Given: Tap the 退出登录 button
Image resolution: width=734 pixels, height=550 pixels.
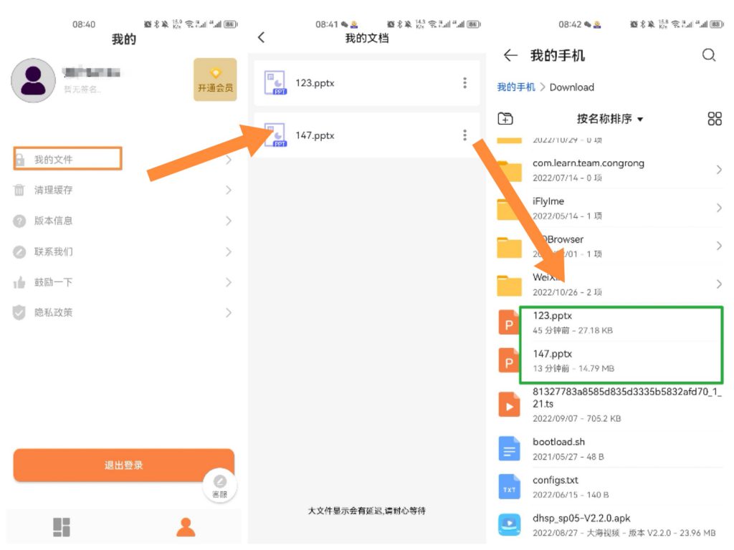Looking at the screenshot, I should (123, 464).
